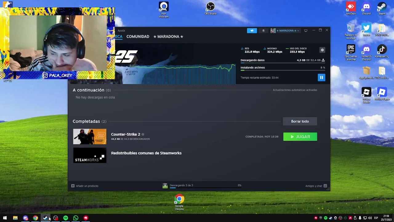Pause the current Steam download
The height and width of the screenshot is (222, 394).
(x=321, y=77)
